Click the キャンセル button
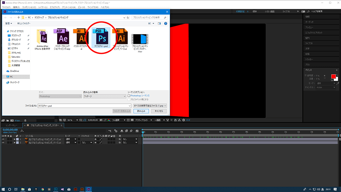 click(159, 111)
